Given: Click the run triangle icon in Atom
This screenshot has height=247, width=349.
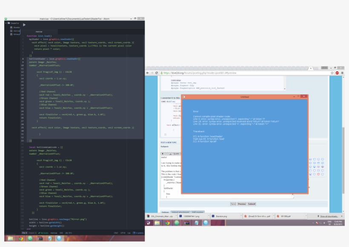Looking at the screenshot, I should pos(24,25).
